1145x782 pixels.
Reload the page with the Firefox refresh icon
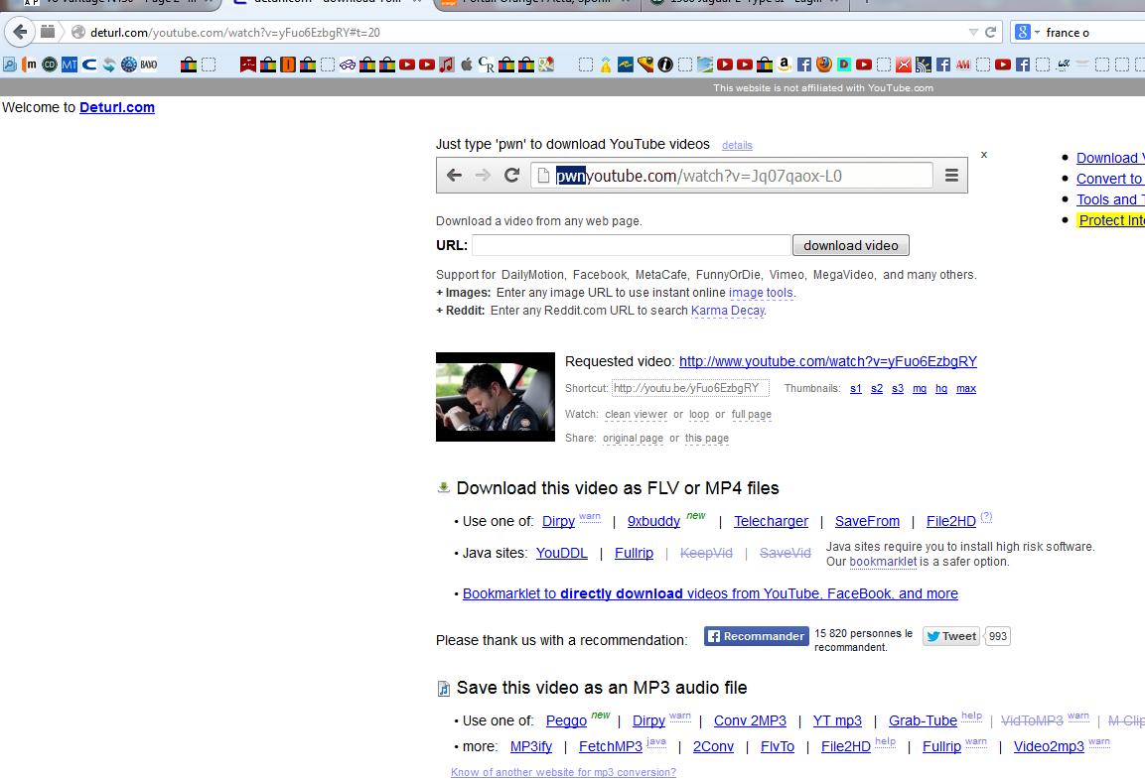(x=991, y=32)
